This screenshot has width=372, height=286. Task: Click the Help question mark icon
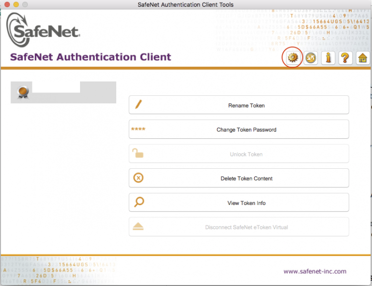345,58
